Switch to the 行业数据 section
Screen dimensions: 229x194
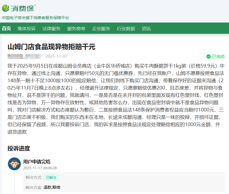click(126, 29)
